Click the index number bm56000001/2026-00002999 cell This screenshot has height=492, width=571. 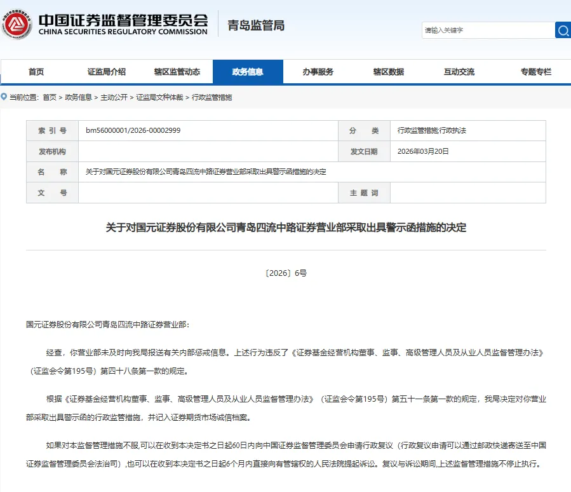(208, 130)
